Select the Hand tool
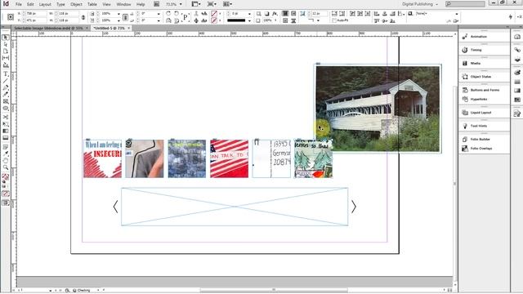Image resolution: width=523 pixels, height=294 pixels. (x=6, y=161)
